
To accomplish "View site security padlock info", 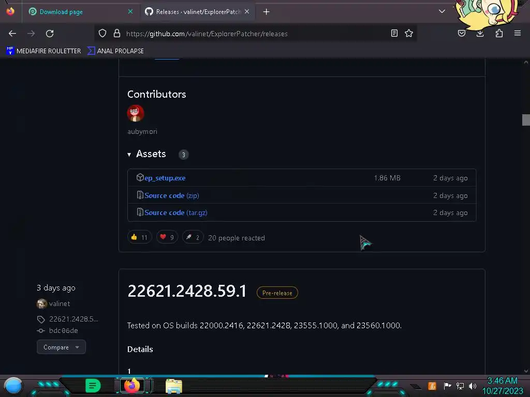I will point(117,33).
